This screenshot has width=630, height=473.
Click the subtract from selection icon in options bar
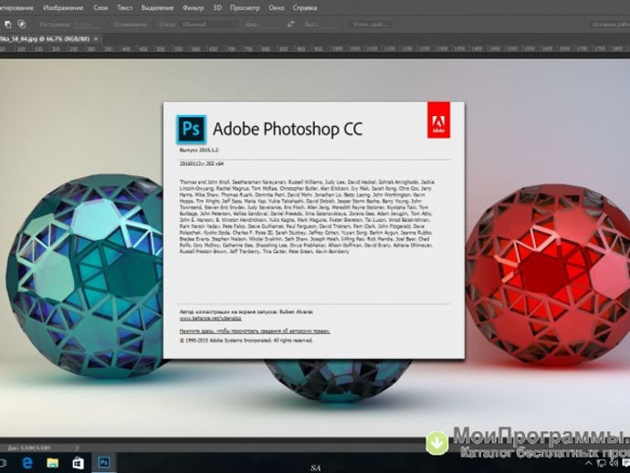(x=7, y=25)
